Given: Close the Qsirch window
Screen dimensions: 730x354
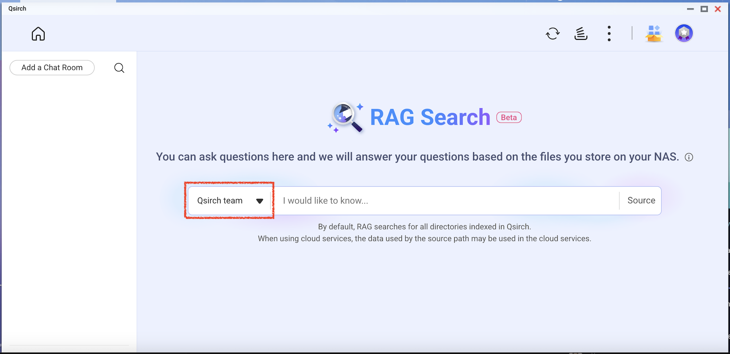Looking at the screenshot, I should tap(718, 9).
